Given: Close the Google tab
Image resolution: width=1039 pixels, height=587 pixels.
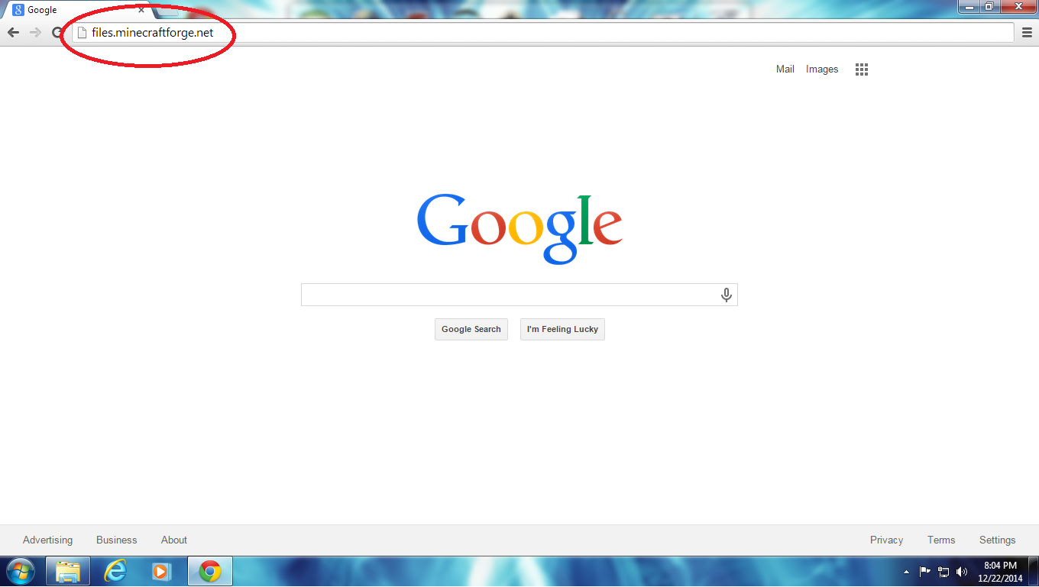Looking at the screenshot, I should point(141,10).
